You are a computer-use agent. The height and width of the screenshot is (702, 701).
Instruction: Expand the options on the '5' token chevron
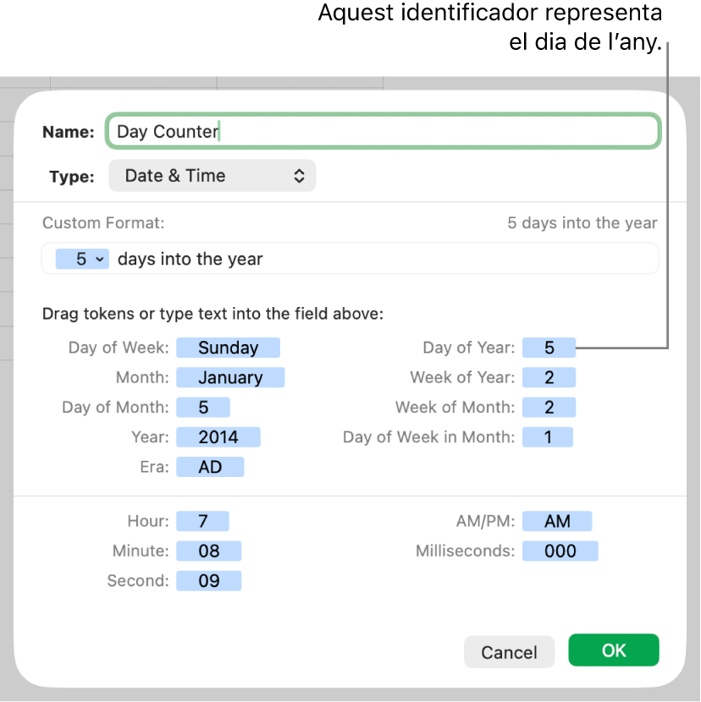pyautogui.click(x=96, y=259)
